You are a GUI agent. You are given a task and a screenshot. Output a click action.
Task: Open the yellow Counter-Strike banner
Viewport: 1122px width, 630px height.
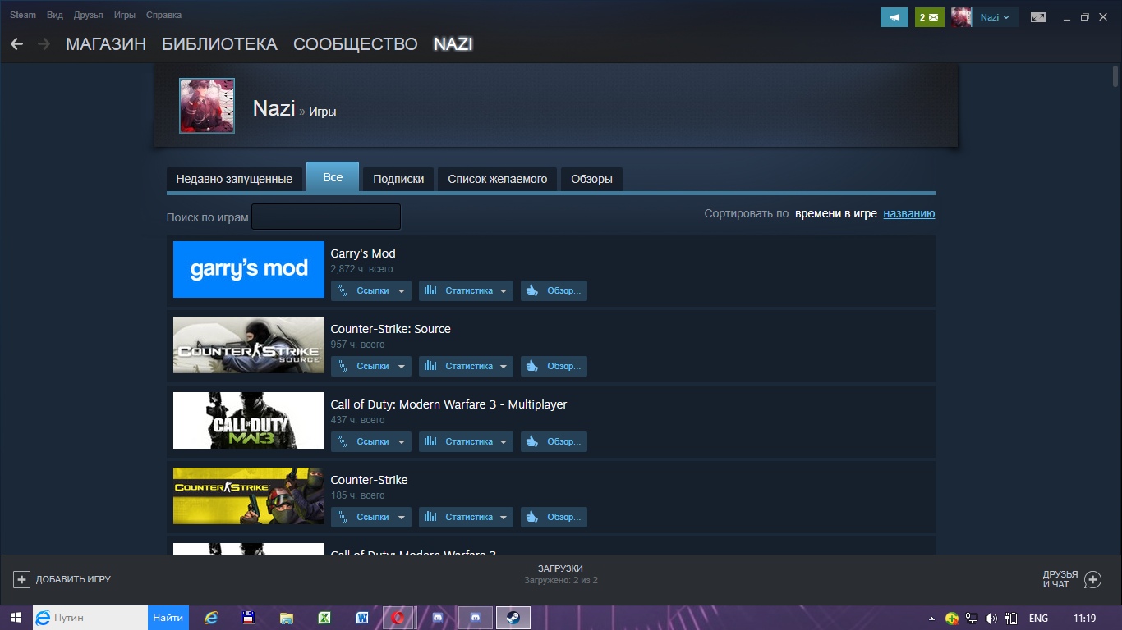pos(249,495)
